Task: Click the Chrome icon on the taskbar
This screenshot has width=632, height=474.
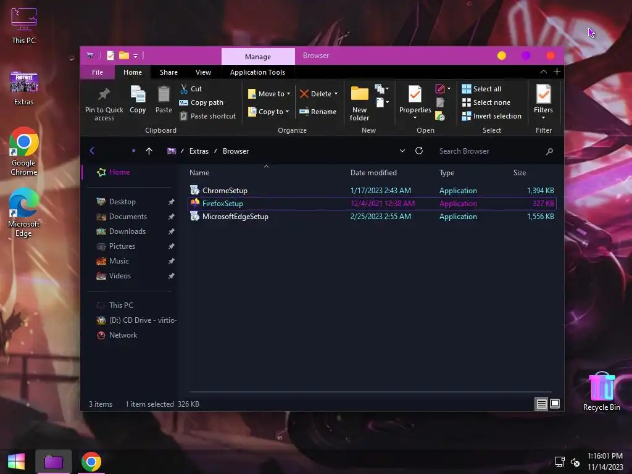Action: point(91,462)
